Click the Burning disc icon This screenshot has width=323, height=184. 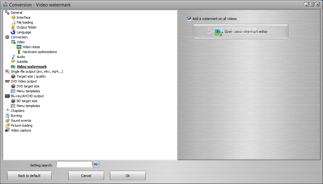pos(7,116)
